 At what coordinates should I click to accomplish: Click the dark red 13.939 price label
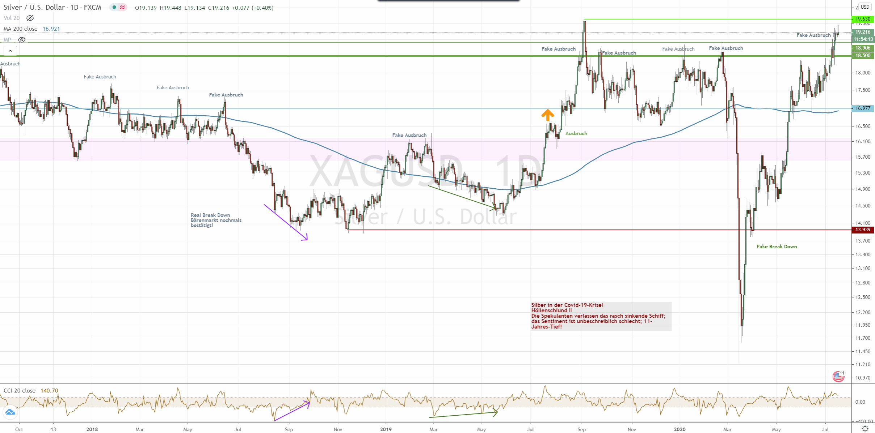pos(863,230)
